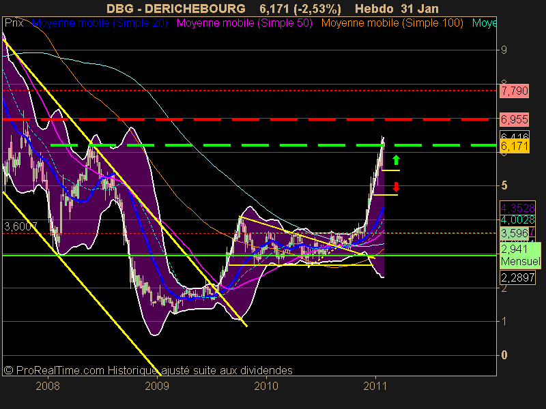Click the 3,596 green price tag
Image resolution: width=546 pixels, height=409 pixels.
click(x=514, y=232)
